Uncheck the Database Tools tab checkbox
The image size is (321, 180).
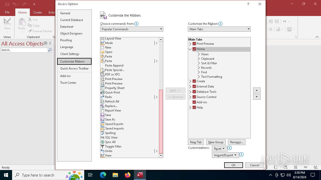pos(194,92)
